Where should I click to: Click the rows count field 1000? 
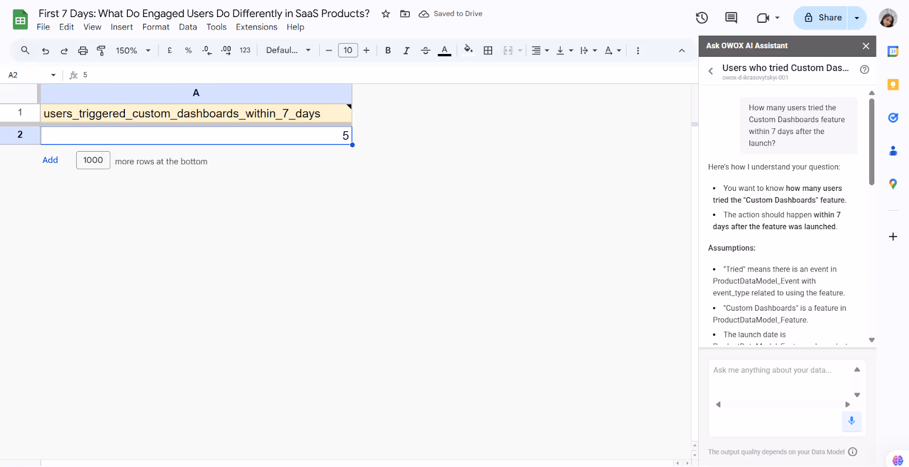(93, 160)
